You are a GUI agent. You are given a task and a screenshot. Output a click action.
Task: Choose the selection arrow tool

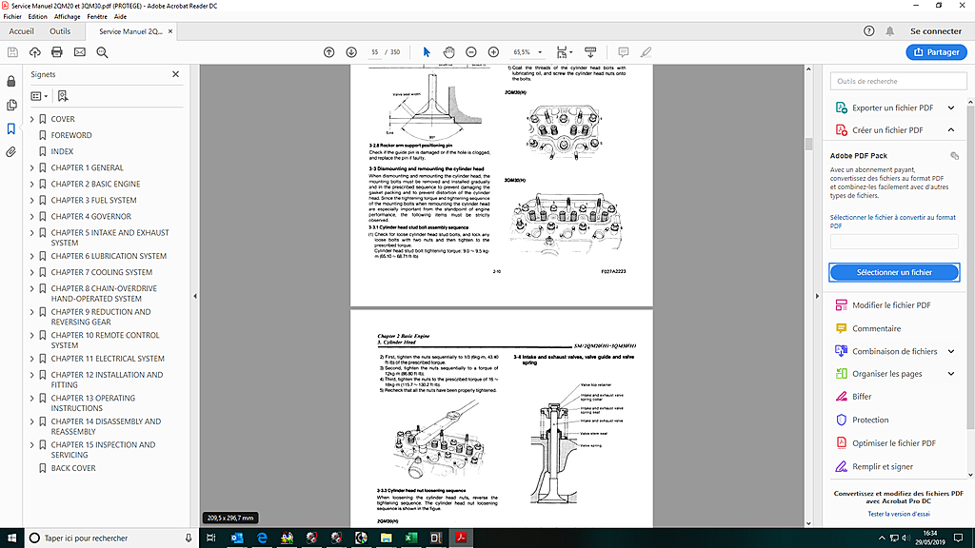coord(427,52)
